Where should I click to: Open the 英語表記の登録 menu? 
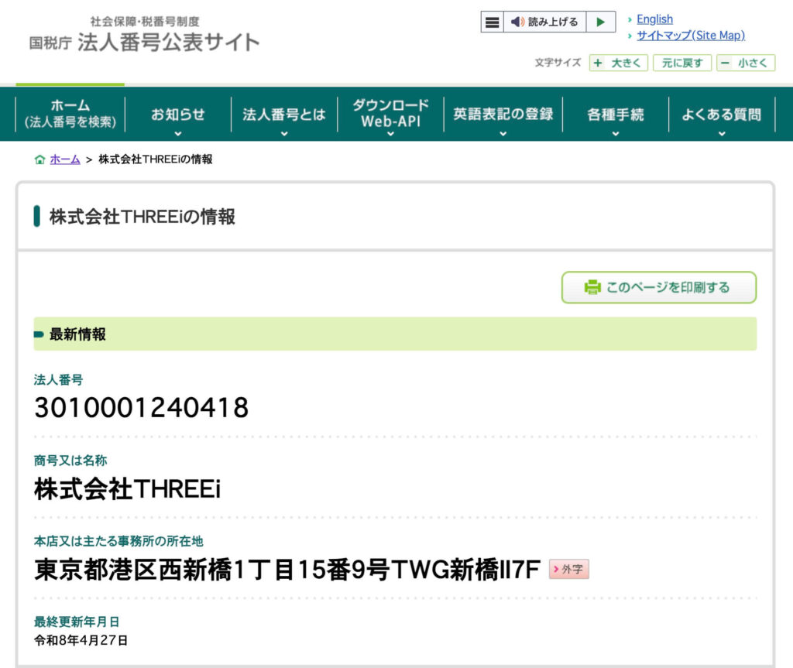coord(503,114)
